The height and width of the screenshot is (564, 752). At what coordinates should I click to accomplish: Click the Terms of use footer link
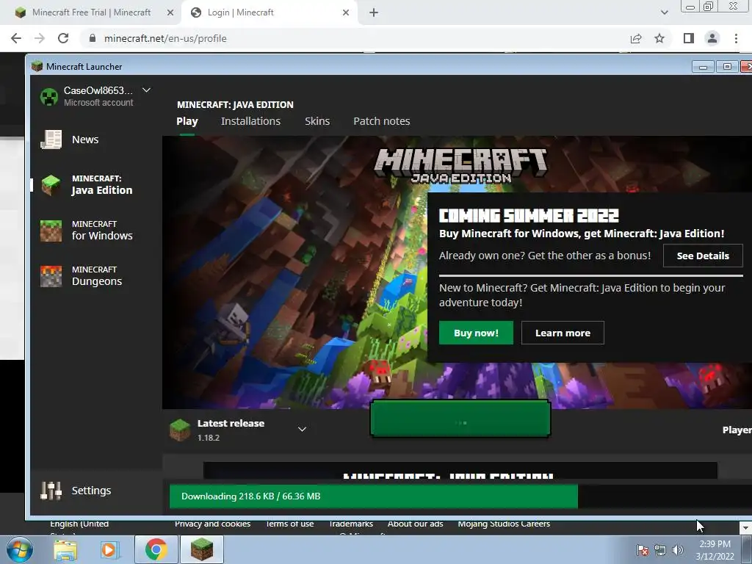(x=289, y=524)
